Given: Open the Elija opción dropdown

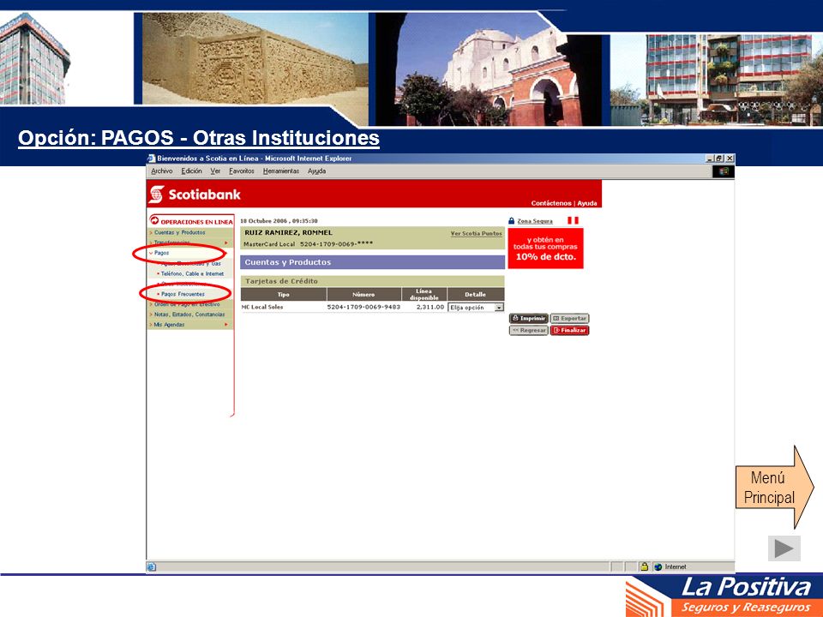Looking at the screenshot, I should click(476, 308).
